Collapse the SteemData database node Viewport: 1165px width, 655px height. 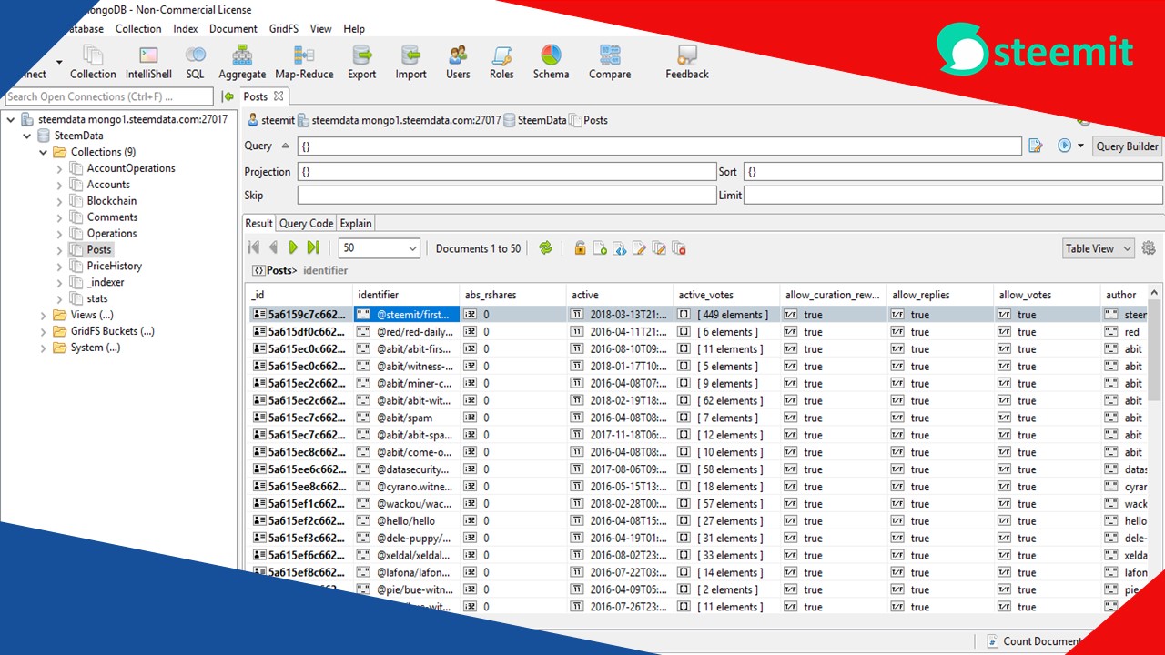(x=27, y=136)
